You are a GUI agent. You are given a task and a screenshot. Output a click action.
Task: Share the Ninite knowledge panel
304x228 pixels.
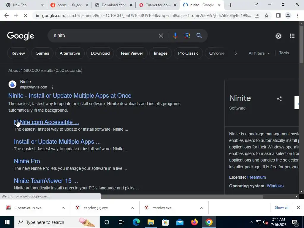279,99
